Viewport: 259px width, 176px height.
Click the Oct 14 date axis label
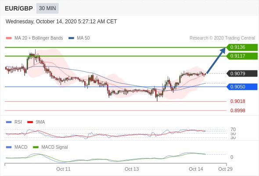click(196, 169)
